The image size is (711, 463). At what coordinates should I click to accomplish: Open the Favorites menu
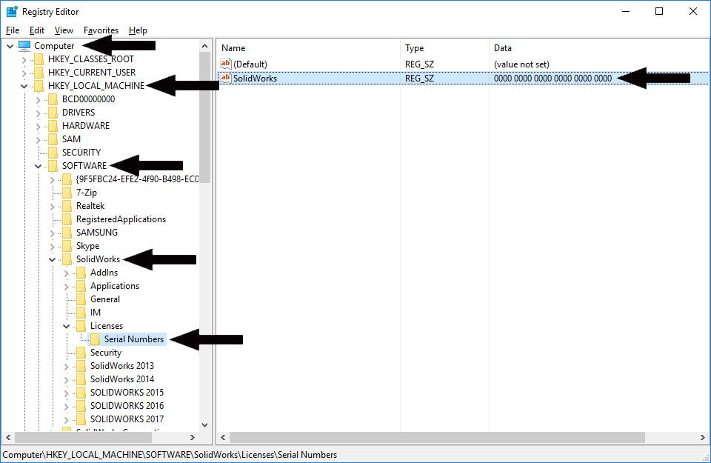(101, 30)
